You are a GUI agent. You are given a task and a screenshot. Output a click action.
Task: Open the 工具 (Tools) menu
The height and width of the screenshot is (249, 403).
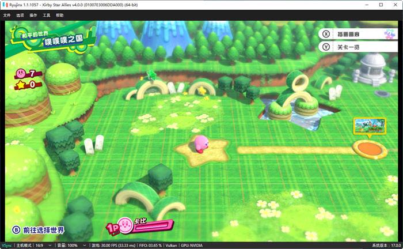click(x=47, y=15)
